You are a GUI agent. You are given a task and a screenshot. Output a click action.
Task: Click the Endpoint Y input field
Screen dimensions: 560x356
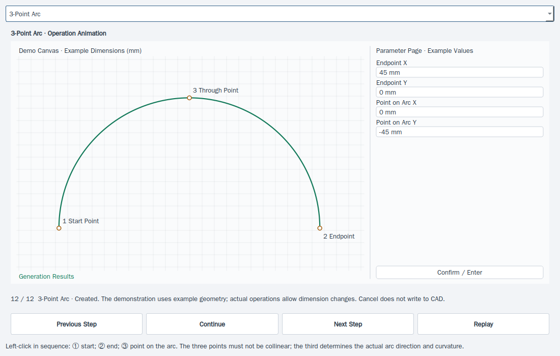coord(459,93)
